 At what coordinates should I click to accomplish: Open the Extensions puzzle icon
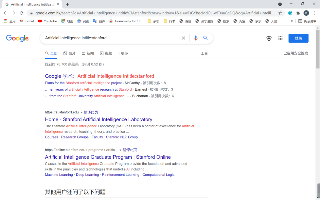pyautogui.click(x=298, y=13)
